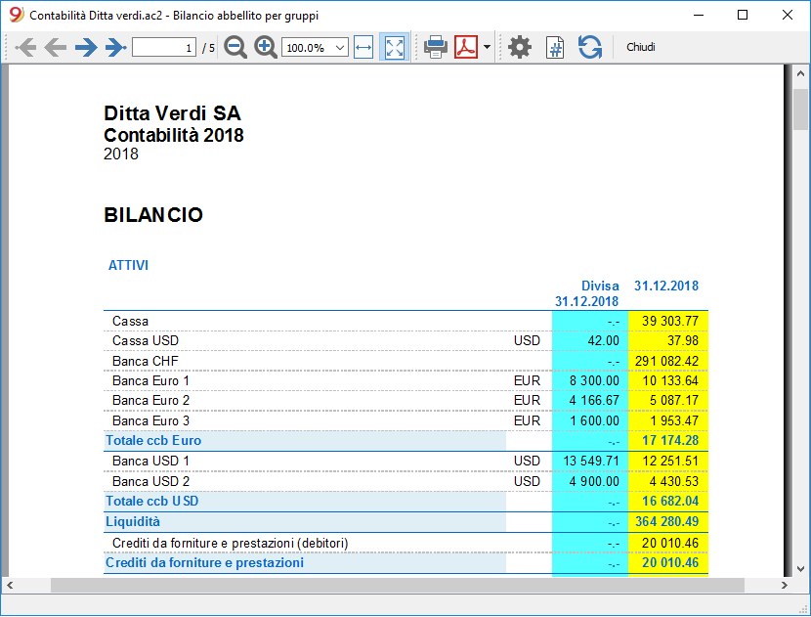The image size is (811, 617).
Task: Click the value '364 280.49'
Action: tap(666, 521)
